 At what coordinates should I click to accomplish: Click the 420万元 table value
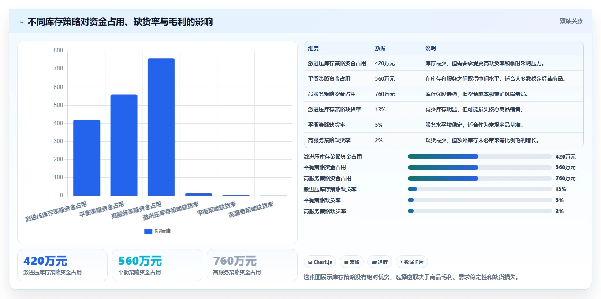tap(385, 63)
